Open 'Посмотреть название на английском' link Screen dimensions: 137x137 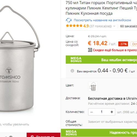[x=102, y=20]
